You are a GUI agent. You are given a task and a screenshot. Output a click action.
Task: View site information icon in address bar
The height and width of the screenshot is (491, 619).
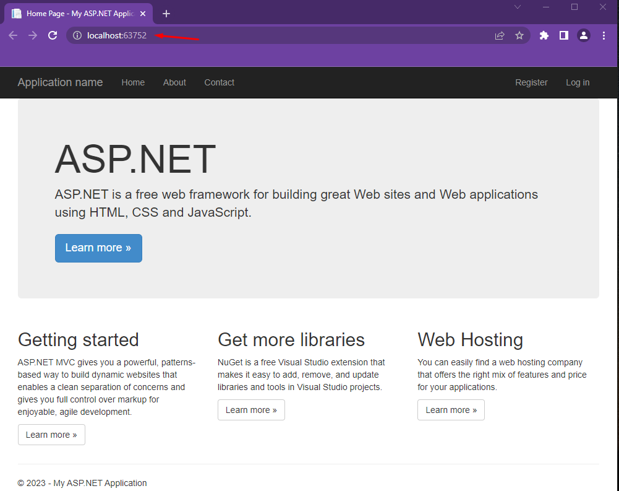tap(77, 35)
